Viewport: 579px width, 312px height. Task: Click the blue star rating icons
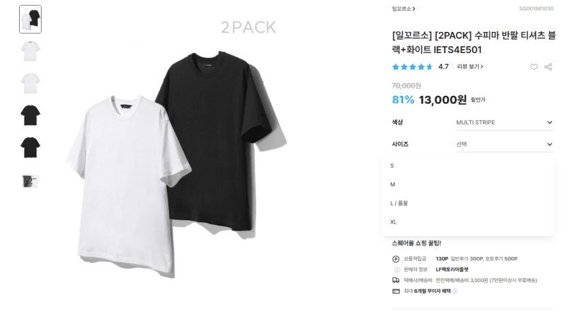pyautogui.click(x=412, y=67)
